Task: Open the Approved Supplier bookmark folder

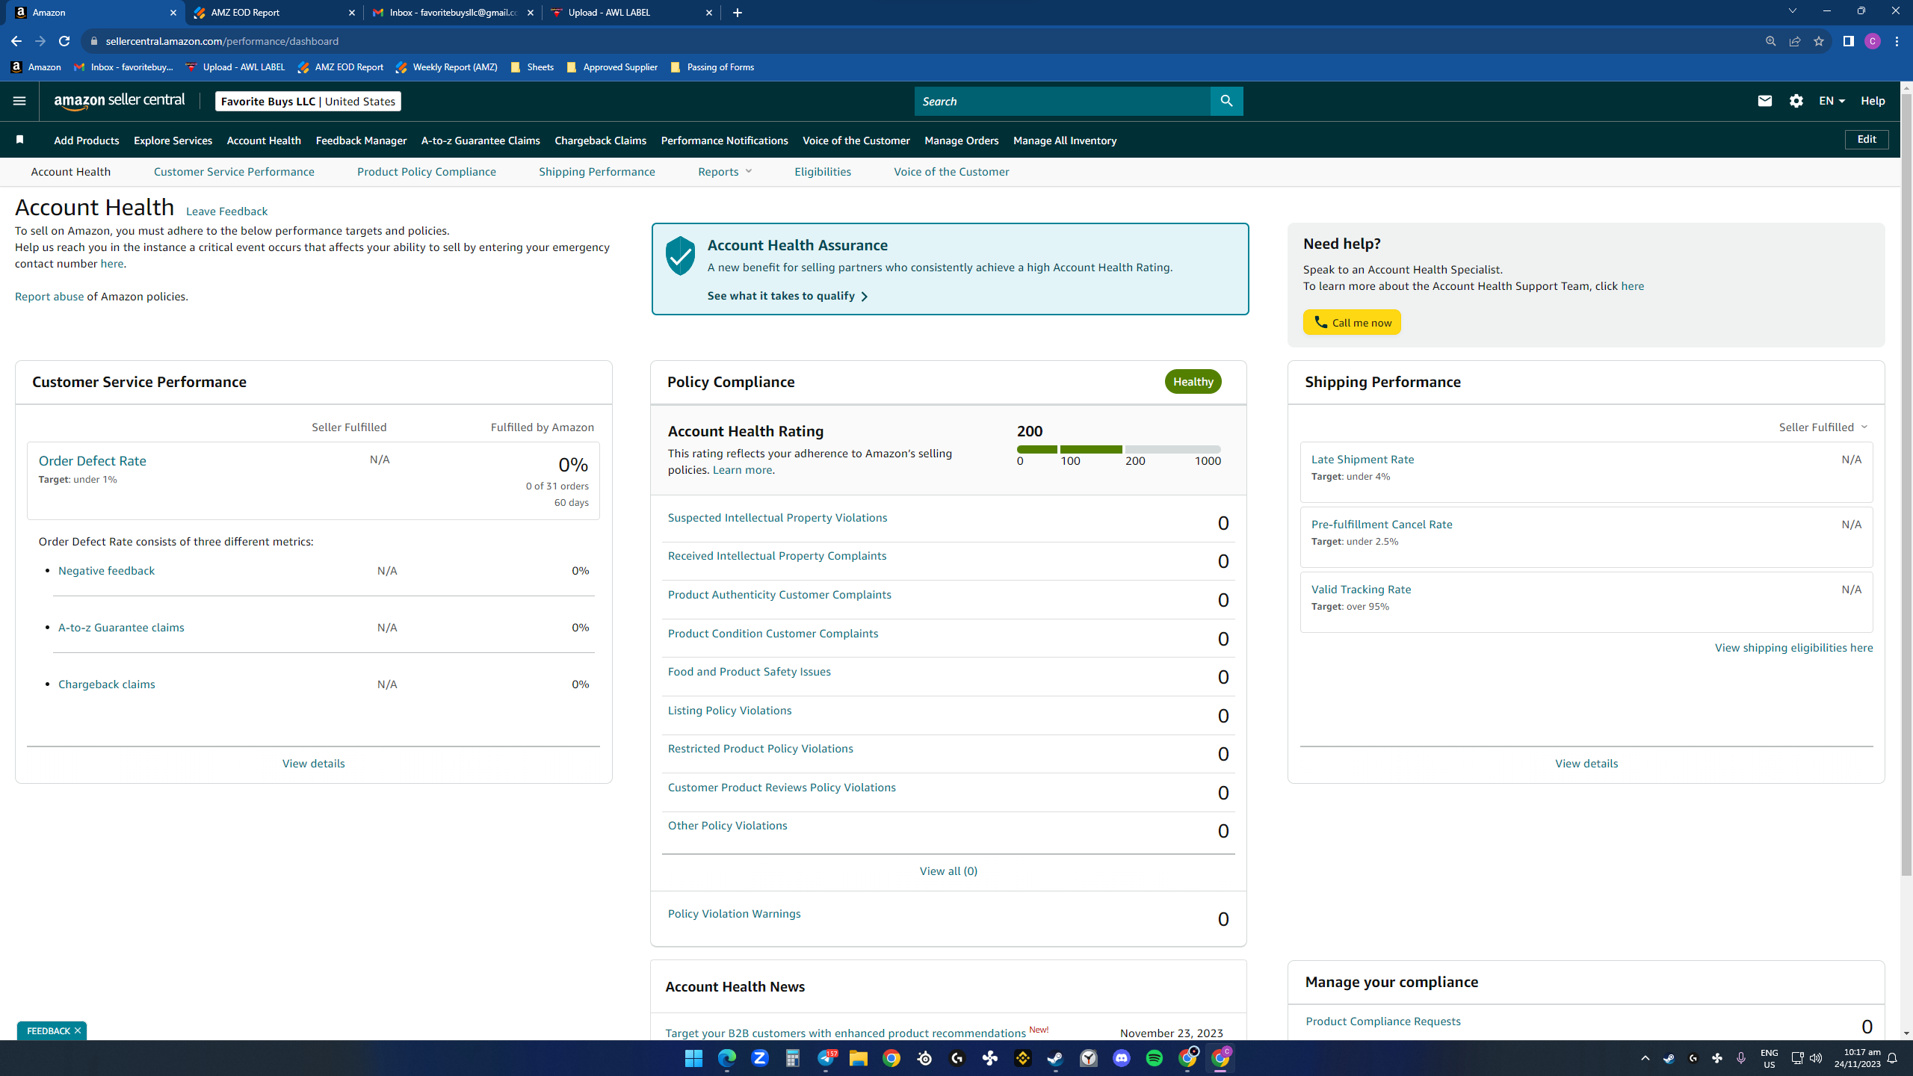Action: coord(612,67)
